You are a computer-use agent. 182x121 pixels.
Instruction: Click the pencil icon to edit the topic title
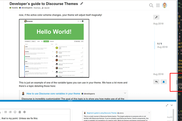click(x=82, y=4)
